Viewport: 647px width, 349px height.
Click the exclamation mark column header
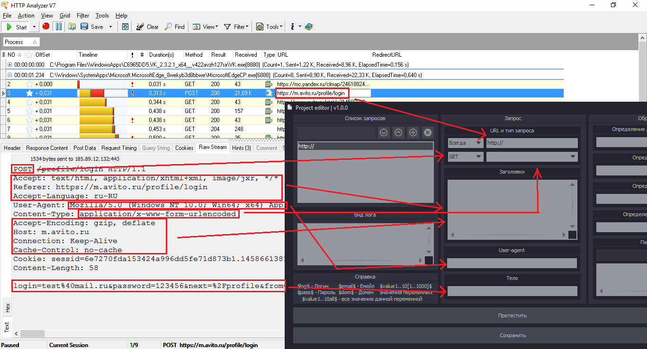pos(132,55)
